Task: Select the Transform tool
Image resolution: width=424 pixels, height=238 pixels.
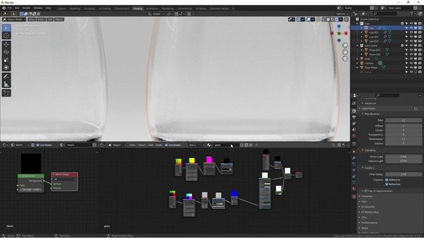Action: 7,67
